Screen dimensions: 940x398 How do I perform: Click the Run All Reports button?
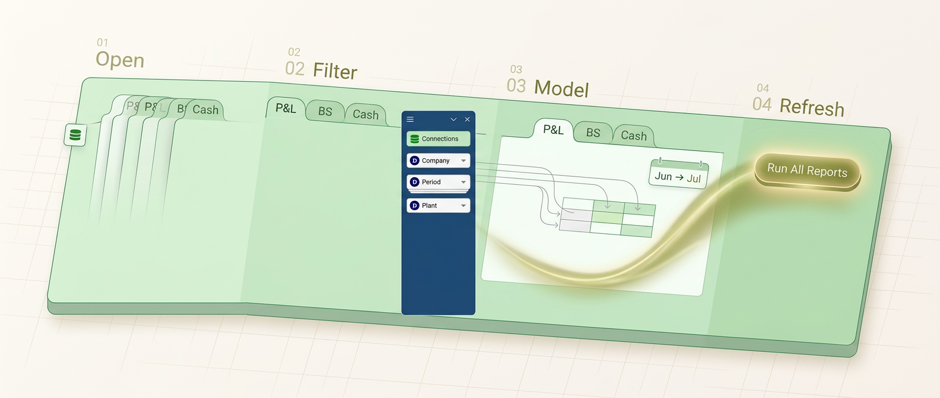807,171
